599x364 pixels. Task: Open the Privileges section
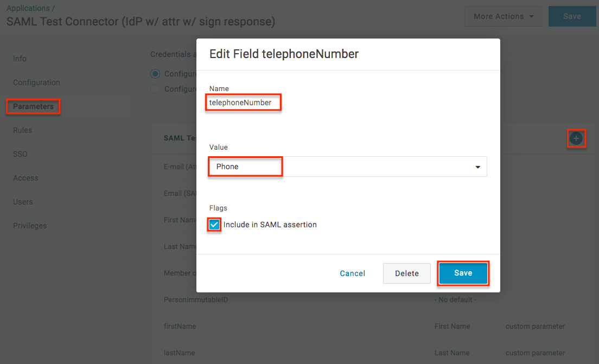(30, 226)
